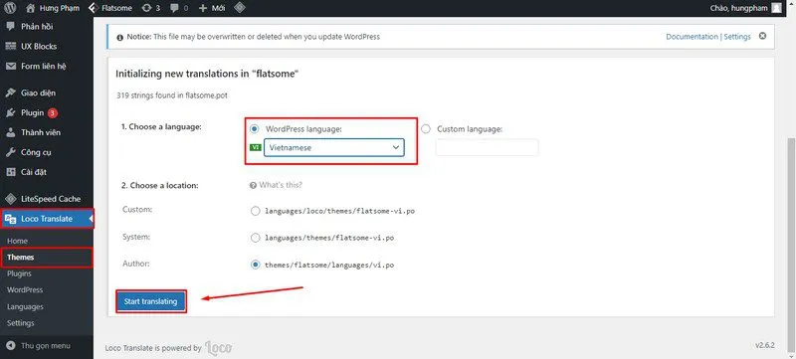
Task: Select the Custom language radio button
Action: point(426,129)
